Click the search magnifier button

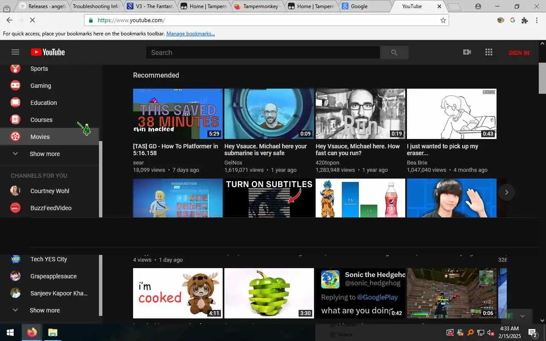click(x=394, y=52)
